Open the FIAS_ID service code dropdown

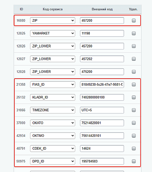[52, 85]
